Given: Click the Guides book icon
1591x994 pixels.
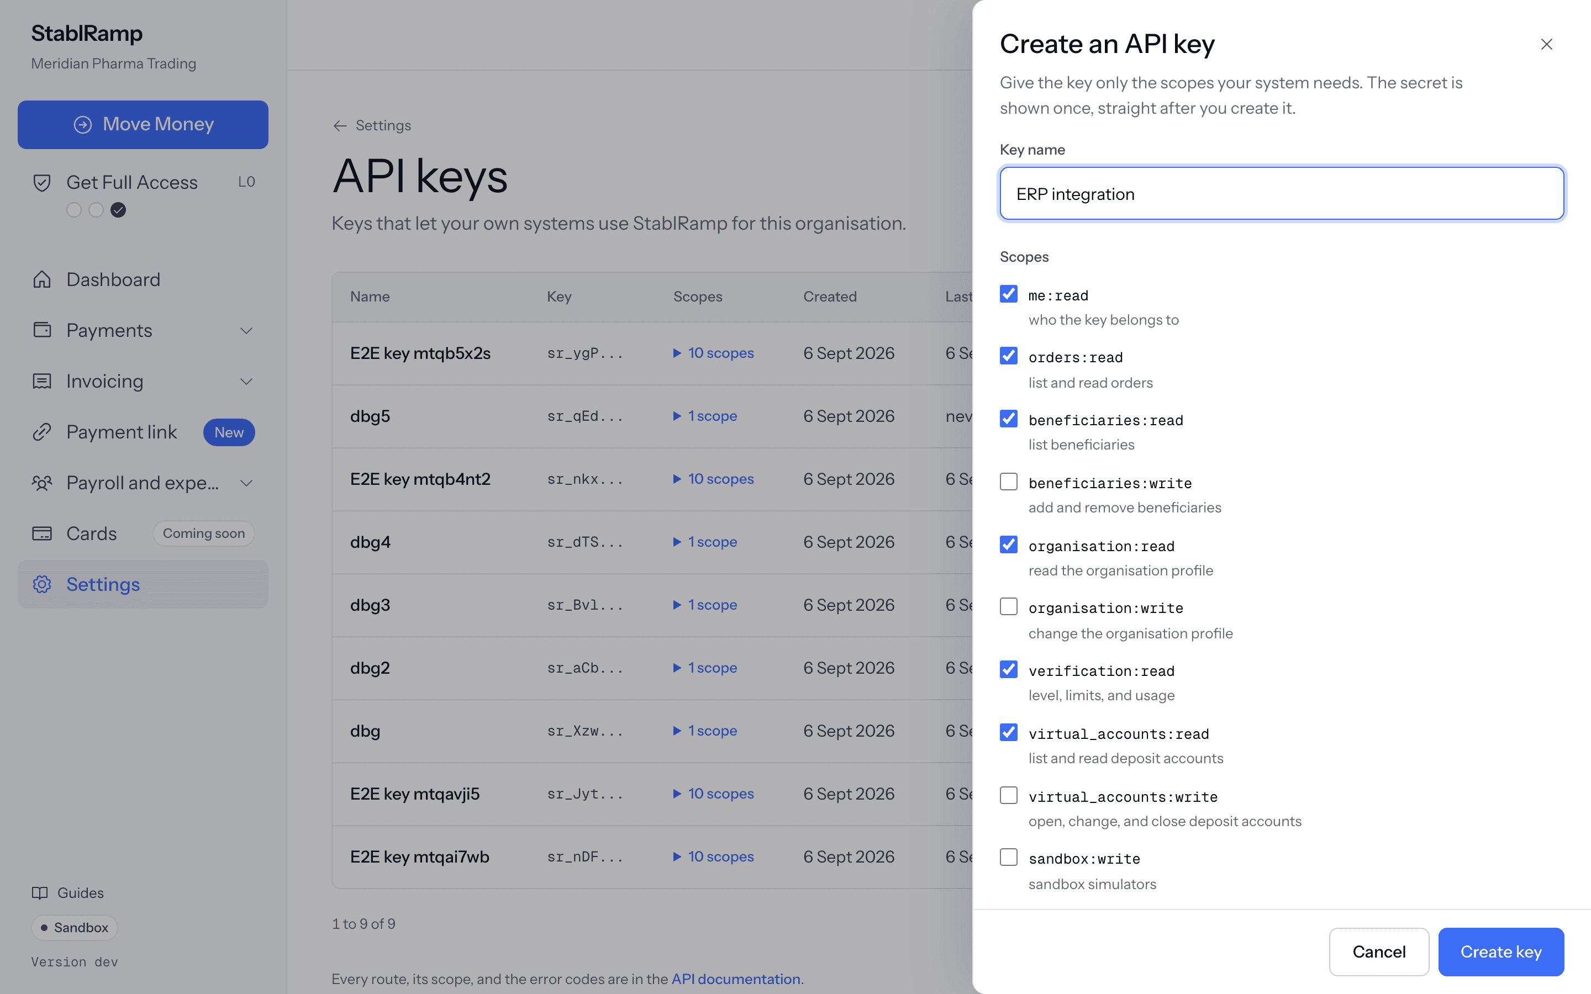Looking at the screenshot, I should click(40, 893).
